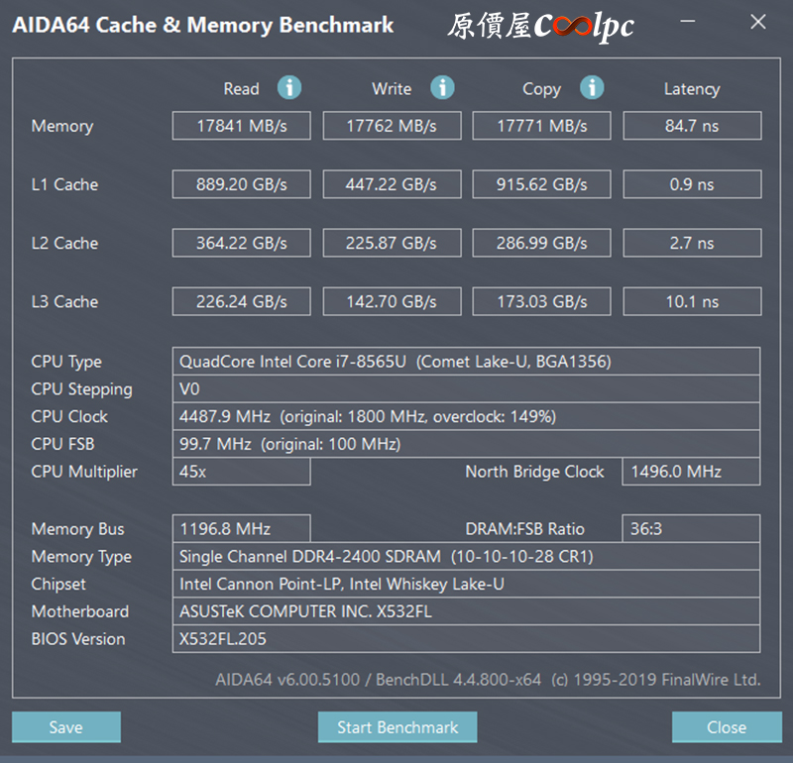793x763 pixels.
Task: Click L3 Cache Read 226.24 GB/s
Action: click(x=241, y=301)
